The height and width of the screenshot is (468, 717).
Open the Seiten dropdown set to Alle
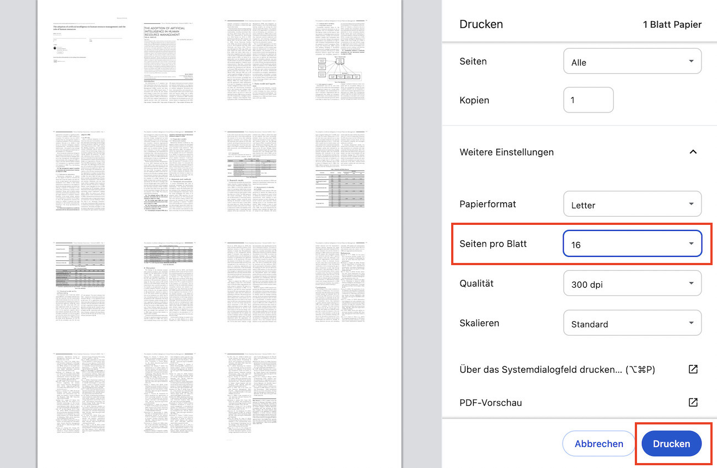point(632,62)
